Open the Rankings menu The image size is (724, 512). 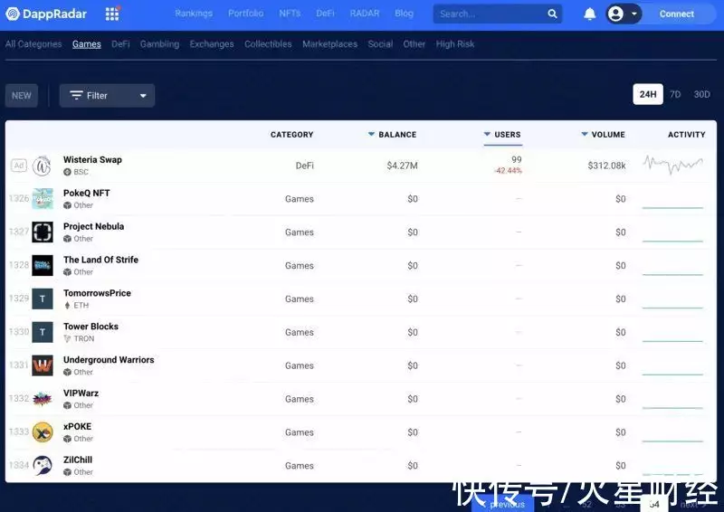tap(194, 14)
